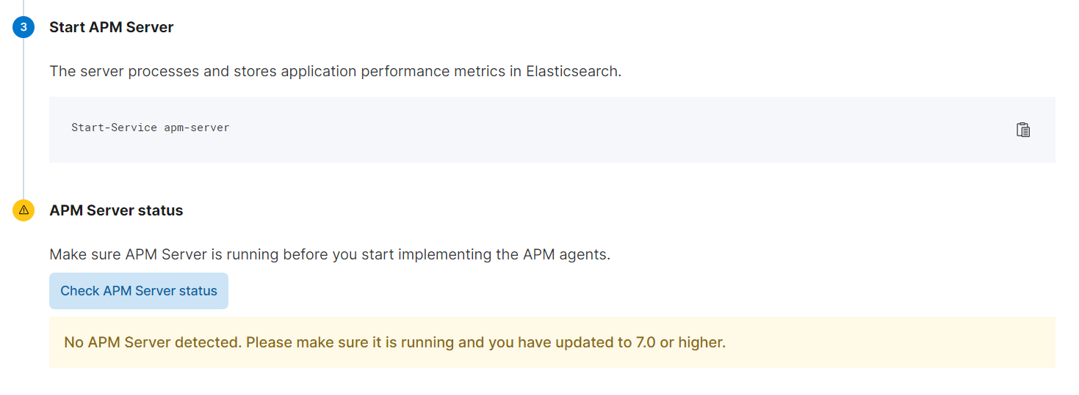Viewport: 1079px width, 395px height.
Task: Click the apm-server argument in the command
Action: pyautogui.click(x=197, y=128)
